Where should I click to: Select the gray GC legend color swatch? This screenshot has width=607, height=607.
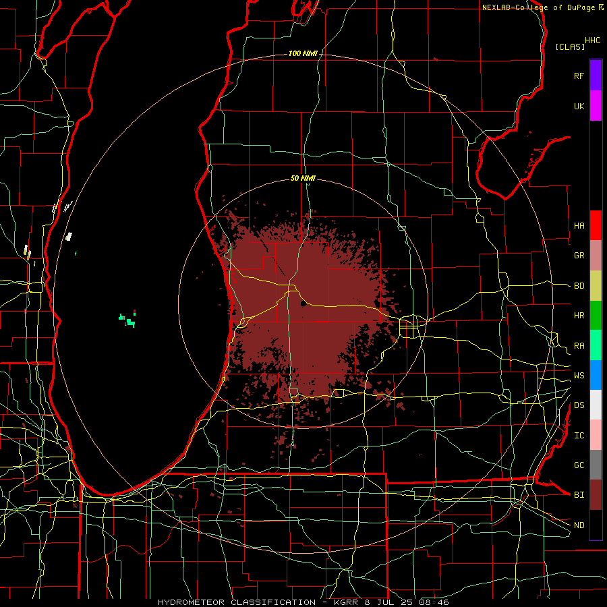[596, 465]
